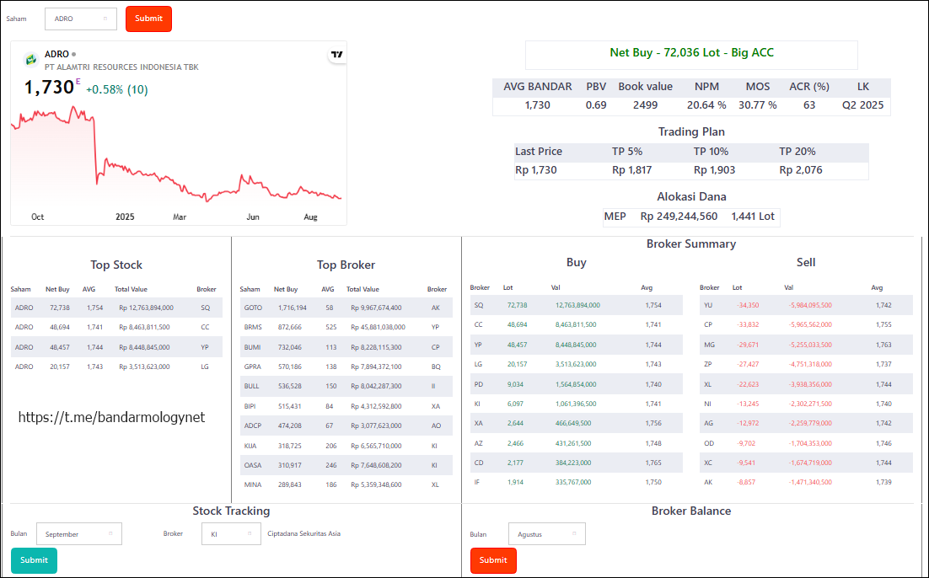Select the BULL row in Top Broker
Viewport: 929px width, 578px height.
coord(346,386)
